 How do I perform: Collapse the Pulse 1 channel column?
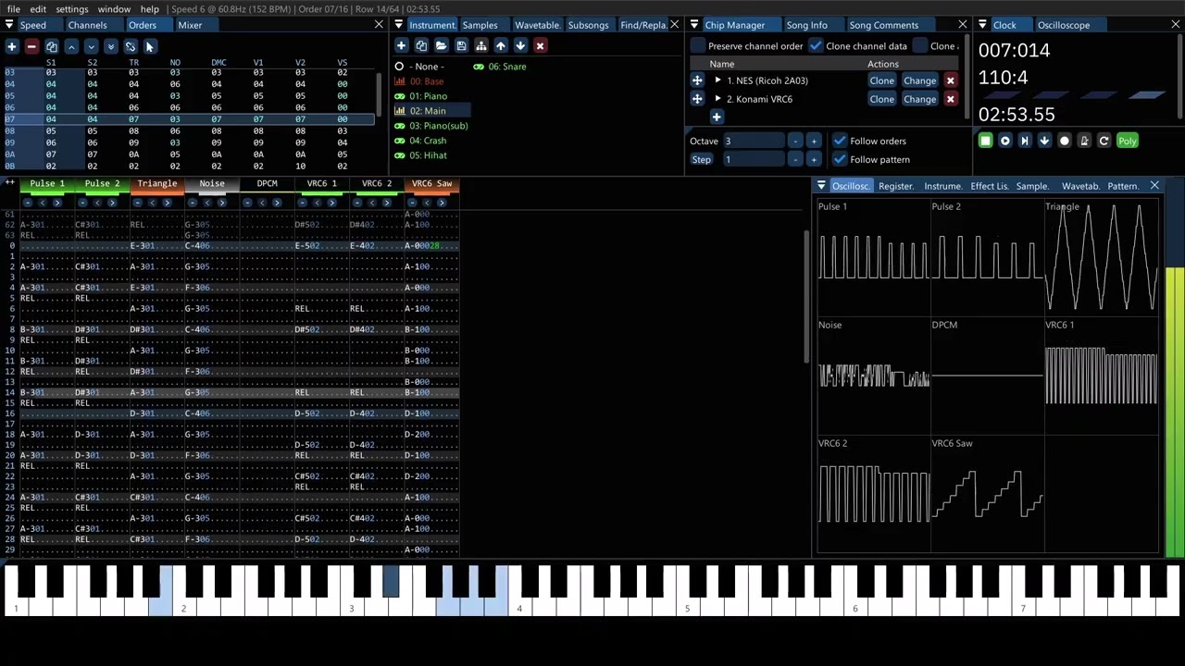tap(28, 203)
